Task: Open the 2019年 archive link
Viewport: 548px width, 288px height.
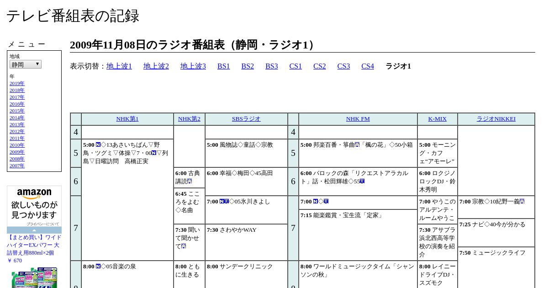Action: [17, 83]
